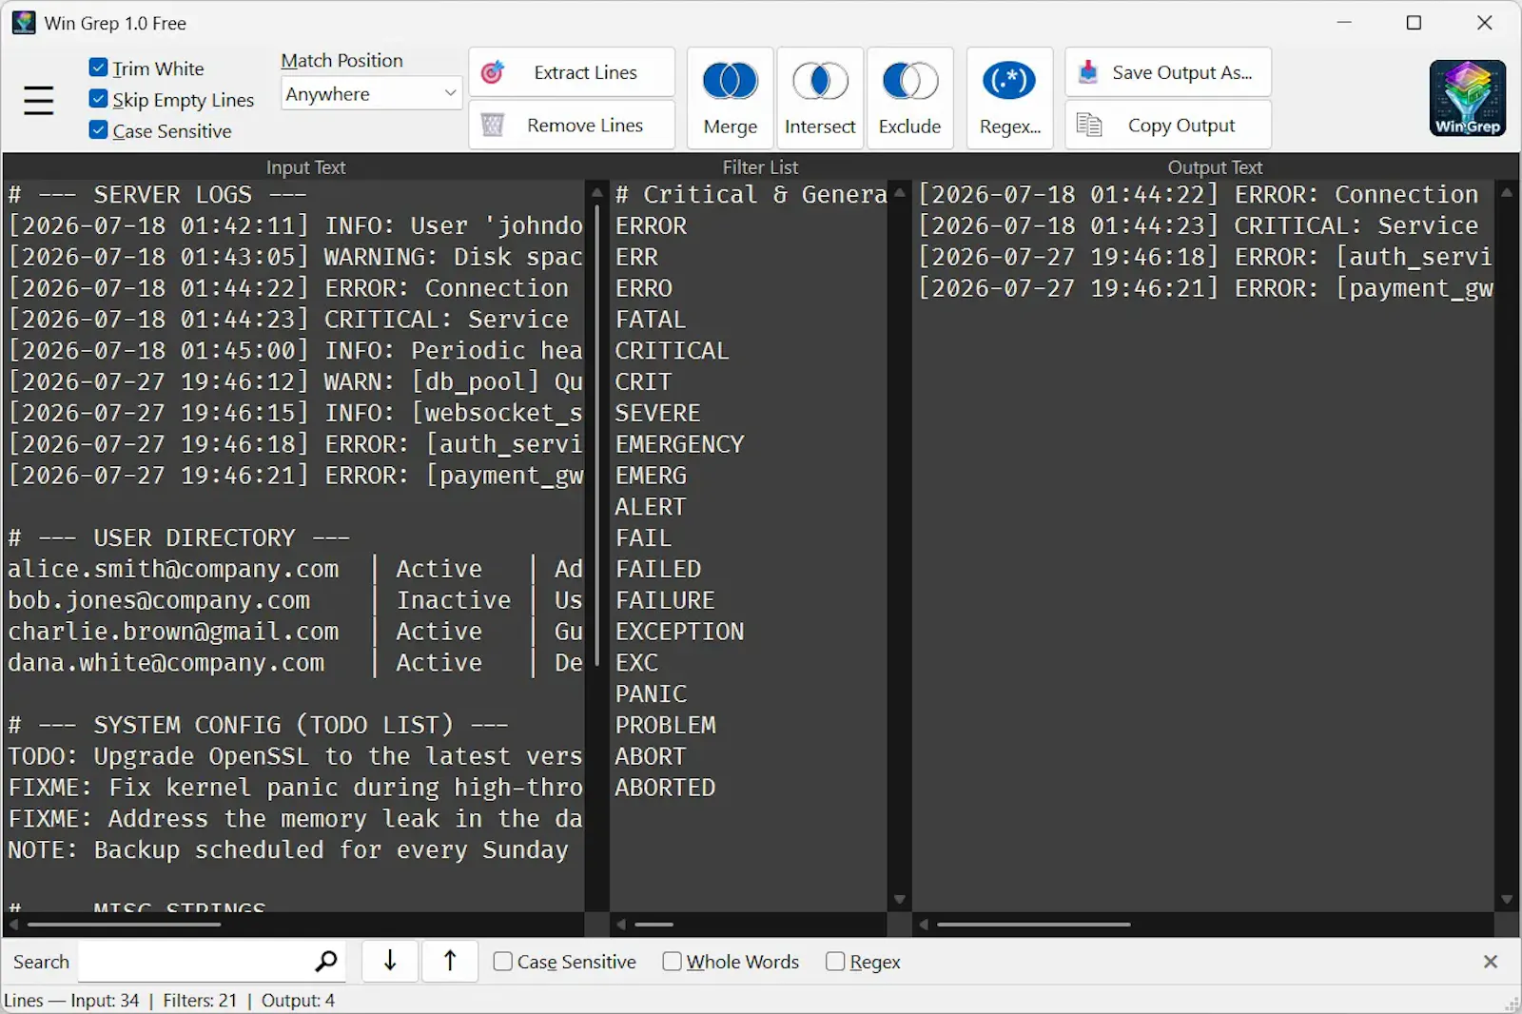Click inside the Search input field
The height and width of the screenshot is (1014, 1522).
(195, 962)
